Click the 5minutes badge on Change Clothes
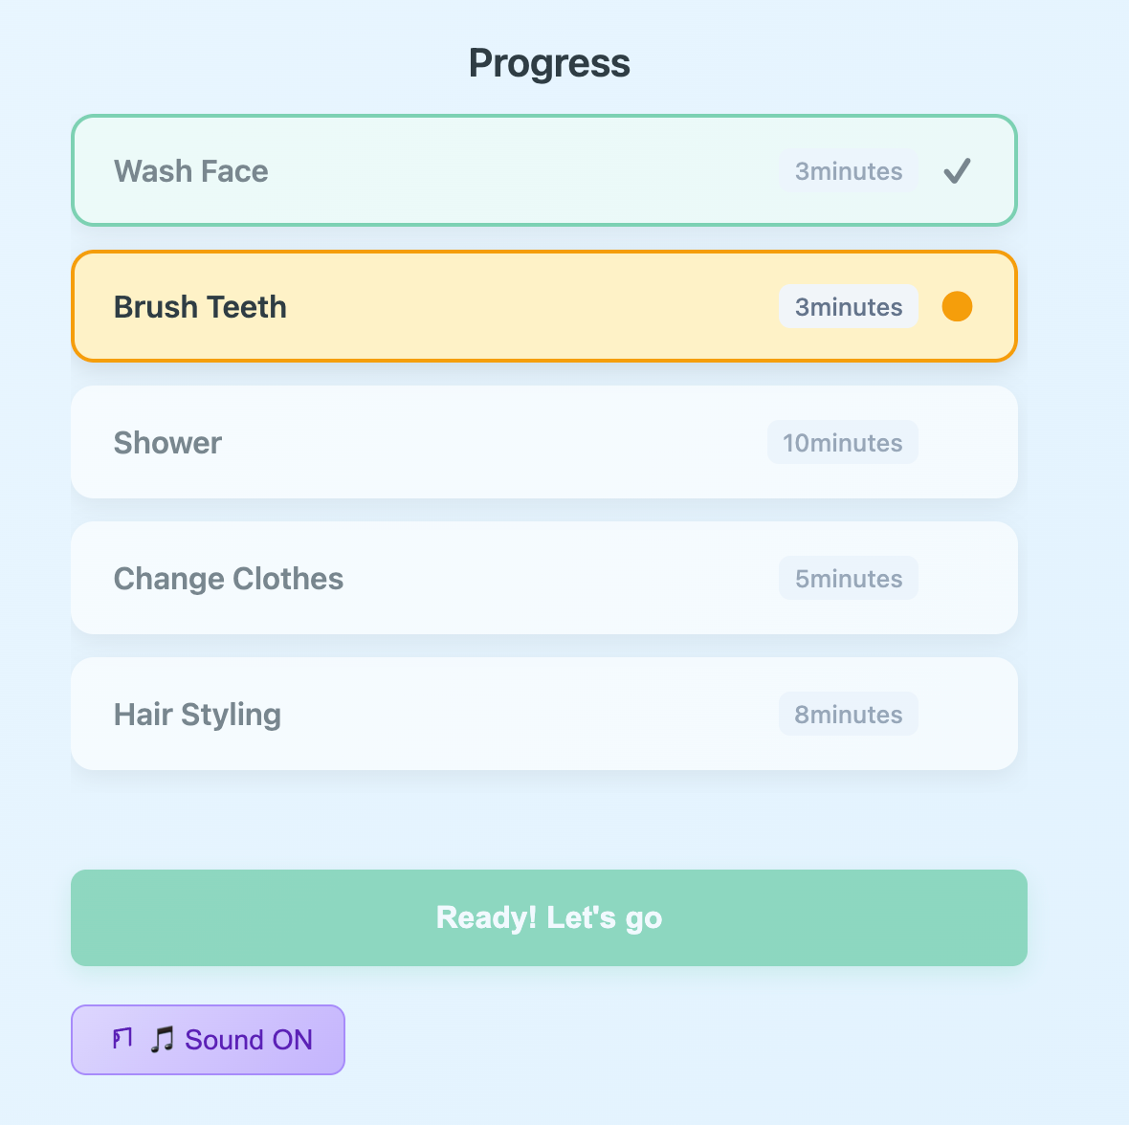Screen dimensions: 1129x1125 (849, 579)
